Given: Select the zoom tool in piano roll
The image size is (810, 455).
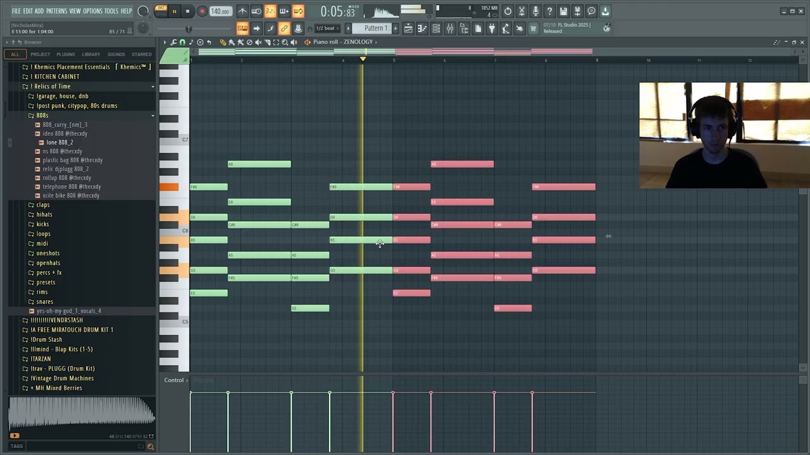Looking at the screenshot, I should point(285,42).
